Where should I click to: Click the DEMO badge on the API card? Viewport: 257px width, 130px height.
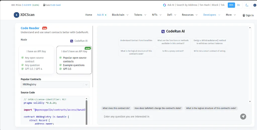click(88, 48)
